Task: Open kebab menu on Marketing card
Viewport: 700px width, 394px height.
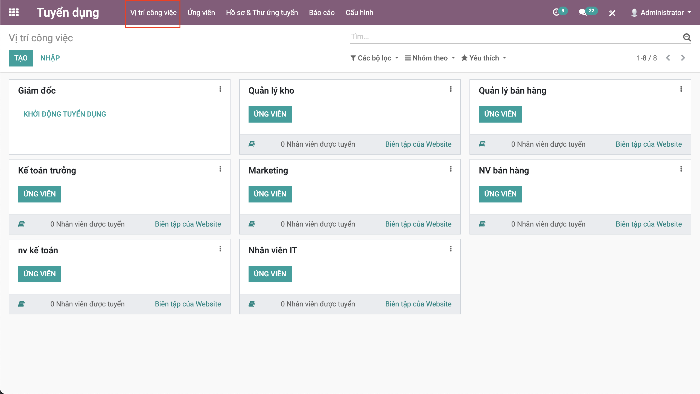Action: pyautogui.click(x=451, y=169)
